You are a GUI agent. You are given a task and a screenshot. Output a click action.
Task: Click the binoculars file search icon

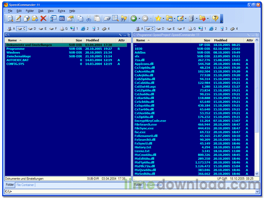[124, 18]
